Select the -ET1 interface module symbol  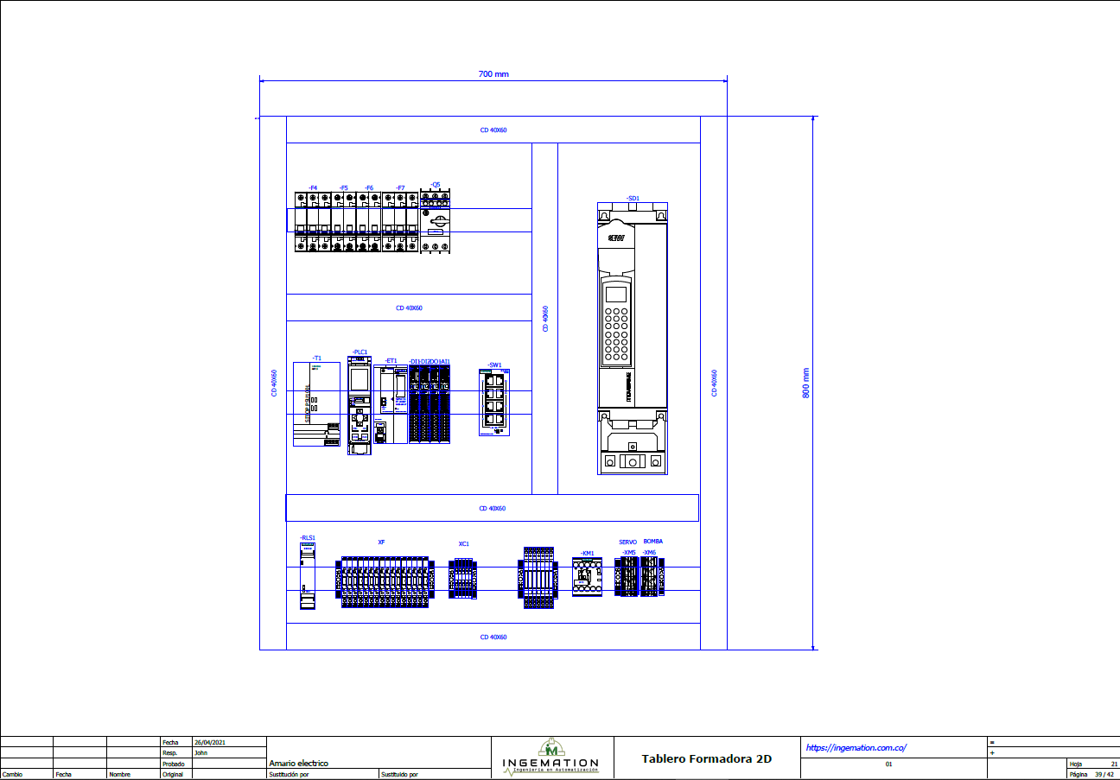(x=391, y=404)
